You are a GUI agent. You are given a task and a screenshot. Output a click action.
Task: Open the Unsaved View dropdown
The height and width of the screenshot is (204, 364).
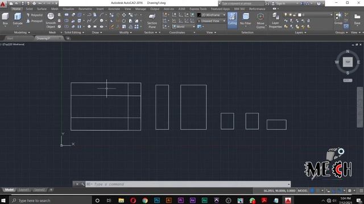click(x=212, y=21)
